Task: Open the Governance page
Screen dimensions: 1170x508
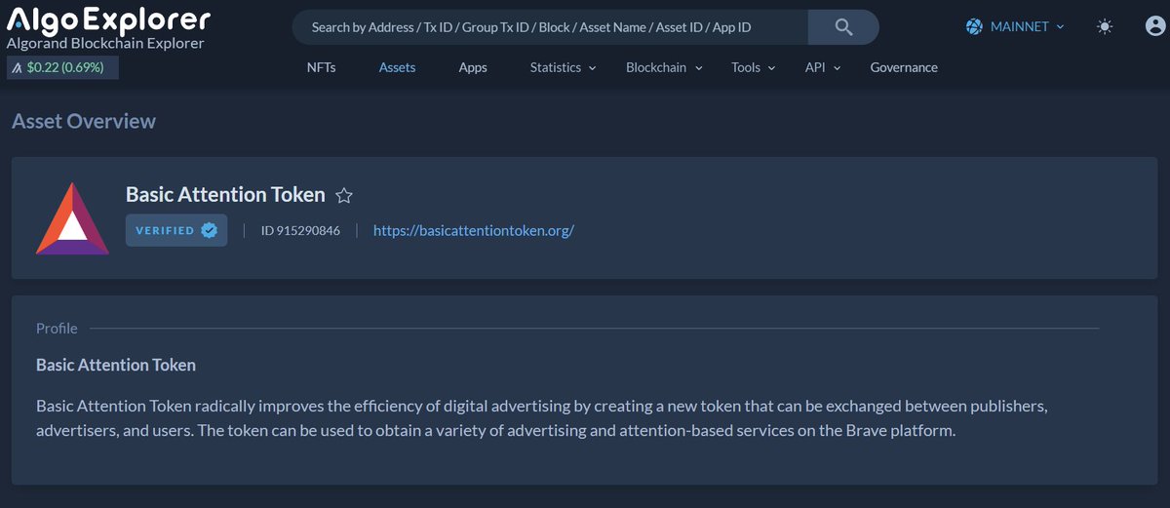Action: [x=904, y=67]
